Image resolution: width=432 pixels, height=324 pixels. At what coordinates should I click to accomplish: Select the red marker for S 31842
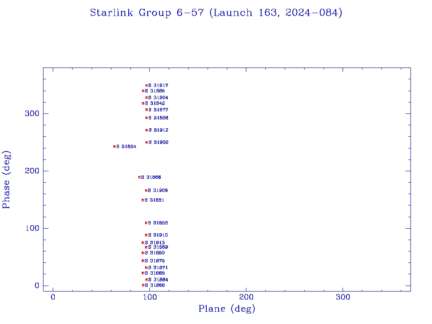[x=143, y=103]
